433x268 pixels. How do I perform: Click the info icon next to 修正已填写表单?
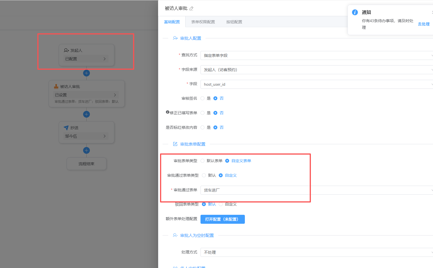pyautogui.click(x=168, y=112)
